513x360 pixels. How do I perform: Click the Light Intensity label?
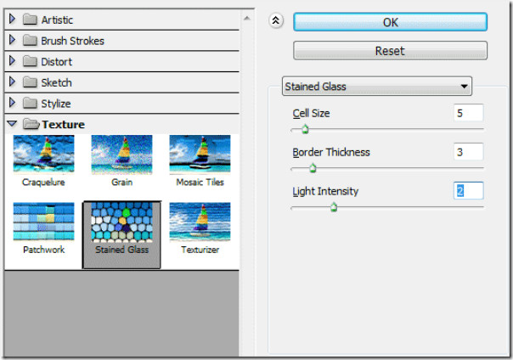click(x=325, y=191)
